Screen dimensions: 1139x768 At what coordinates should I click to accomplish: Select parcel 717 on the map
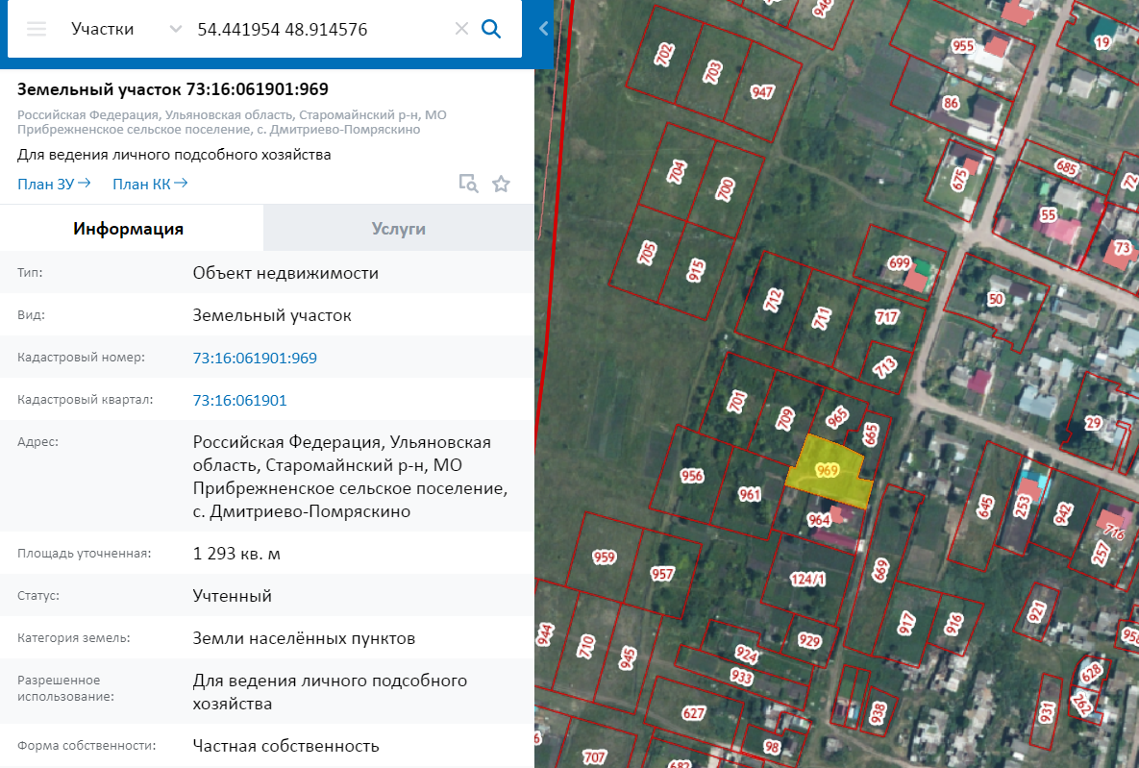[x=887, y=317]
